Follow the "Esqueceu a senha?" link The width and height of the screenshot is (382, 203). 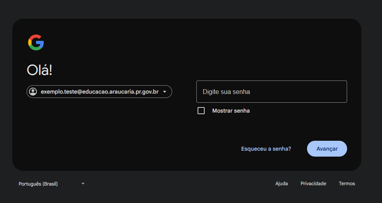(x=266, y=149)
